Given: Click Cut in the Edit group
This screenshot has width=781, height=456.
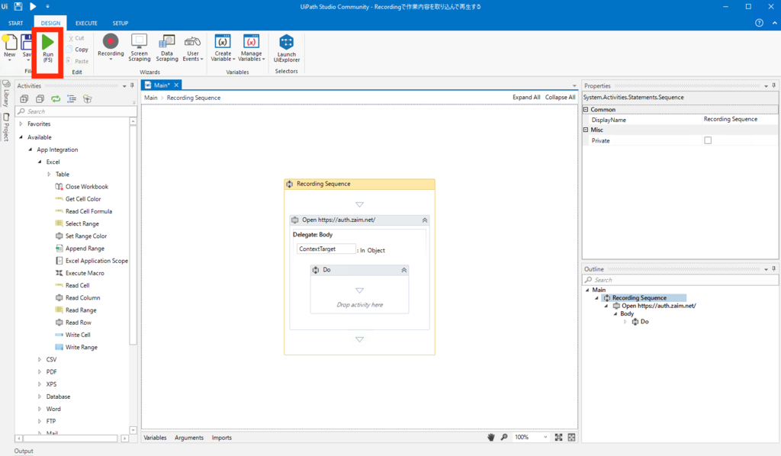Looking at the screenshot, I should tap(77, 38).
